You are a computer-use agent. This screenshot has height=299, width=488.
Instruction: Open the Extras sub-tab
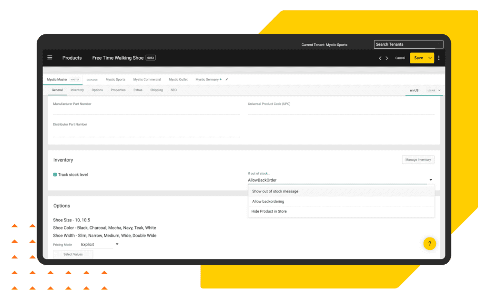pos(138,90)
